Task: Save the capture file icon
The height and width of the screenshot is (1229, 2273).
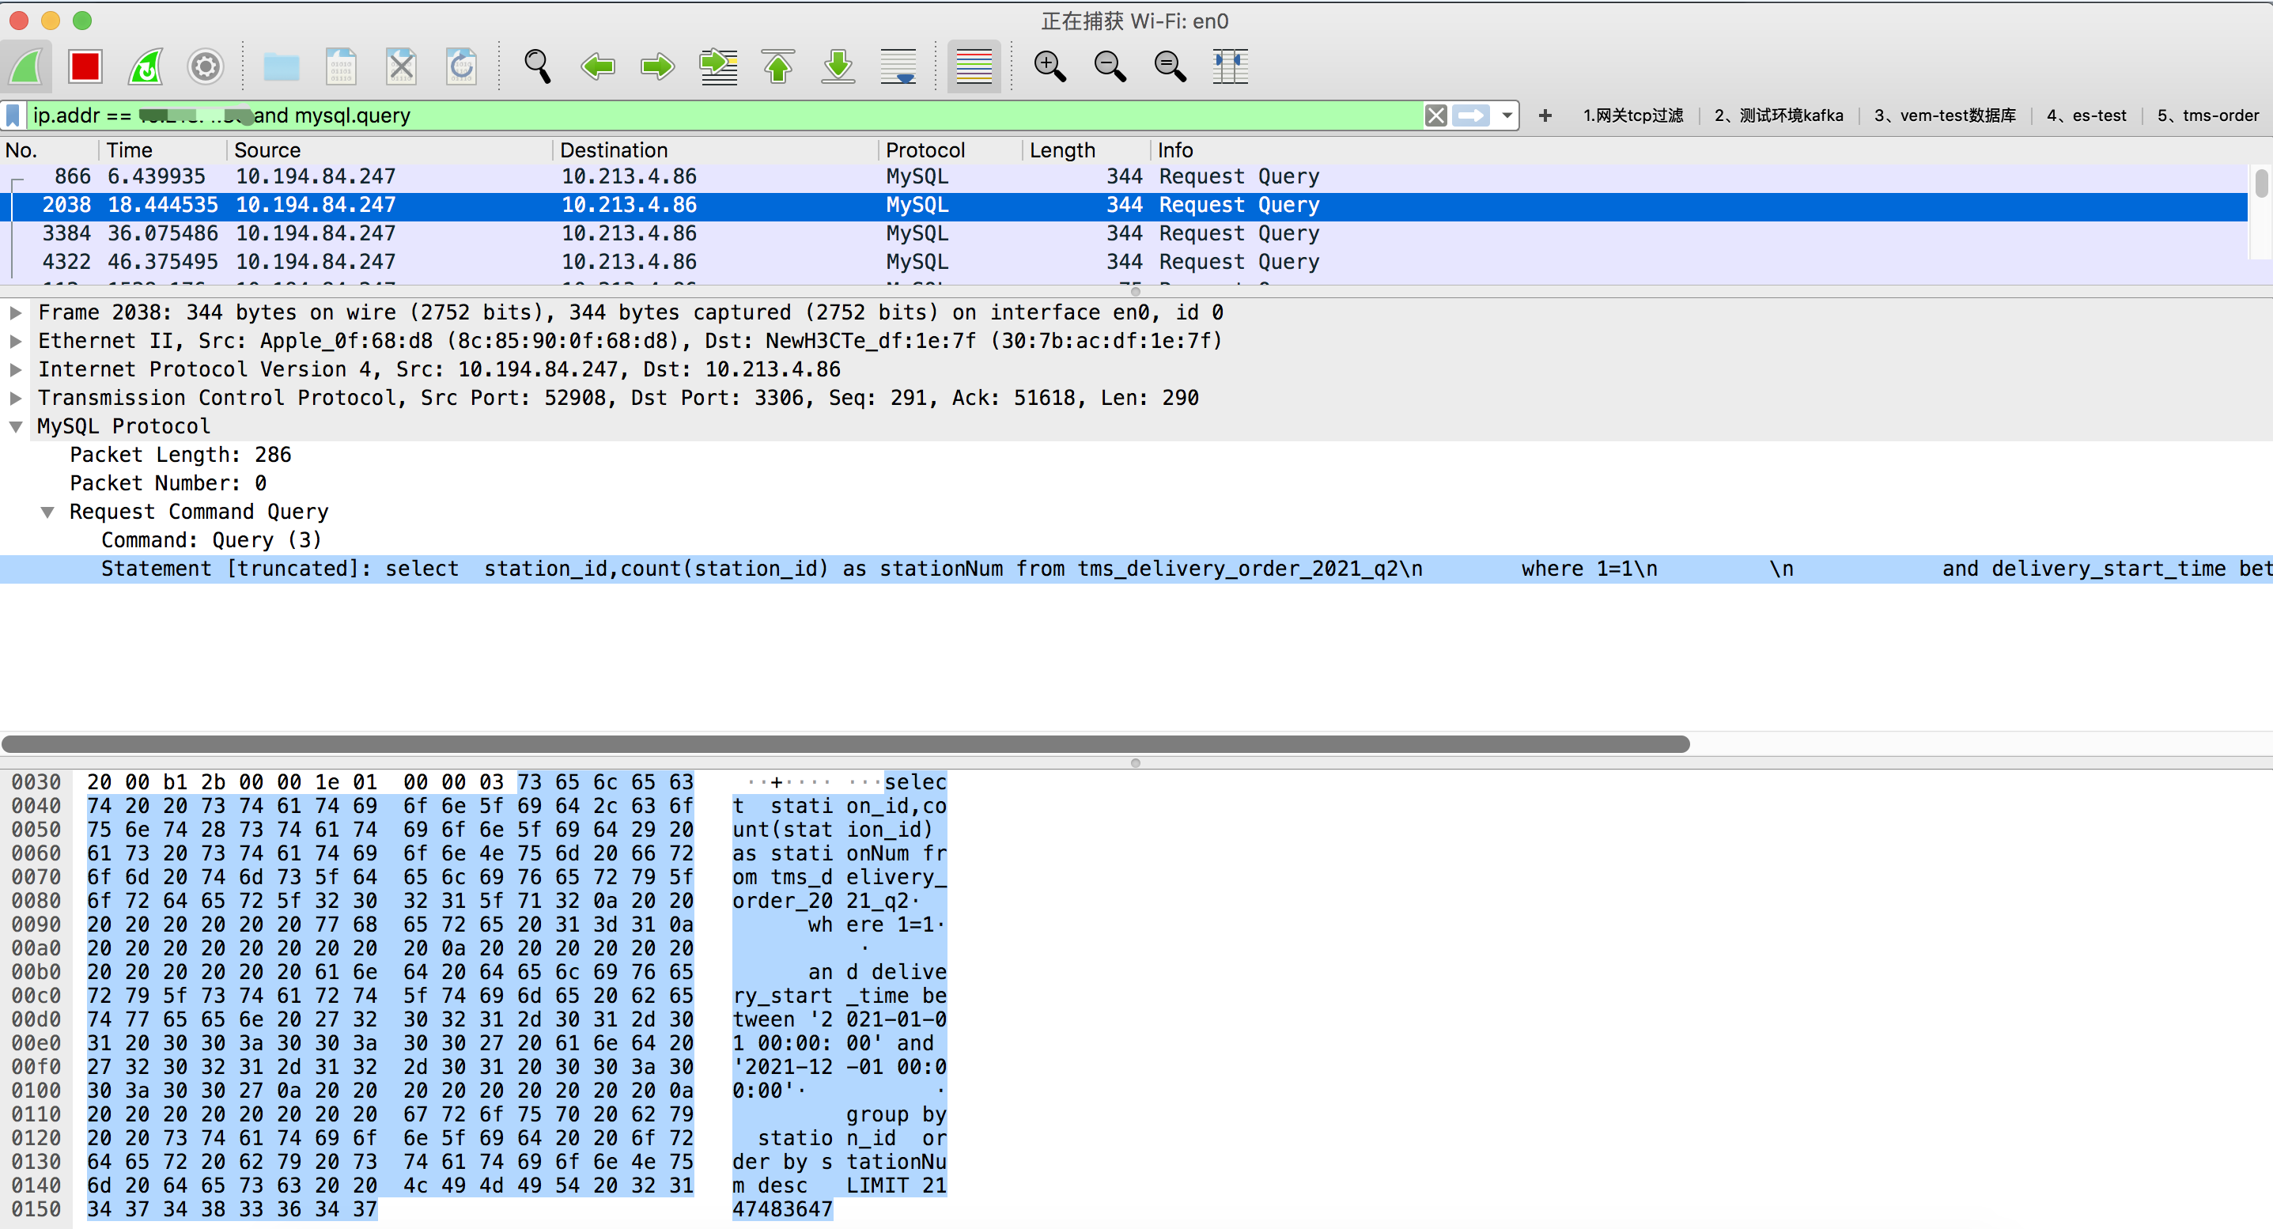Action: click(341, 67)
